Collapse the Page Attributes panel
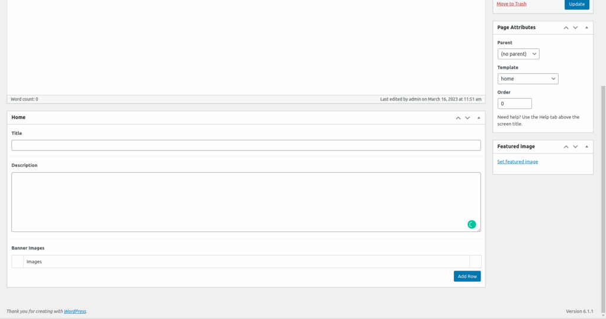 pyautogui.click(x=586, y=28)
